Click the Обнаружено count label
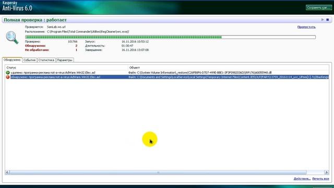Screen dimensions: 334x188 (35, 46)
